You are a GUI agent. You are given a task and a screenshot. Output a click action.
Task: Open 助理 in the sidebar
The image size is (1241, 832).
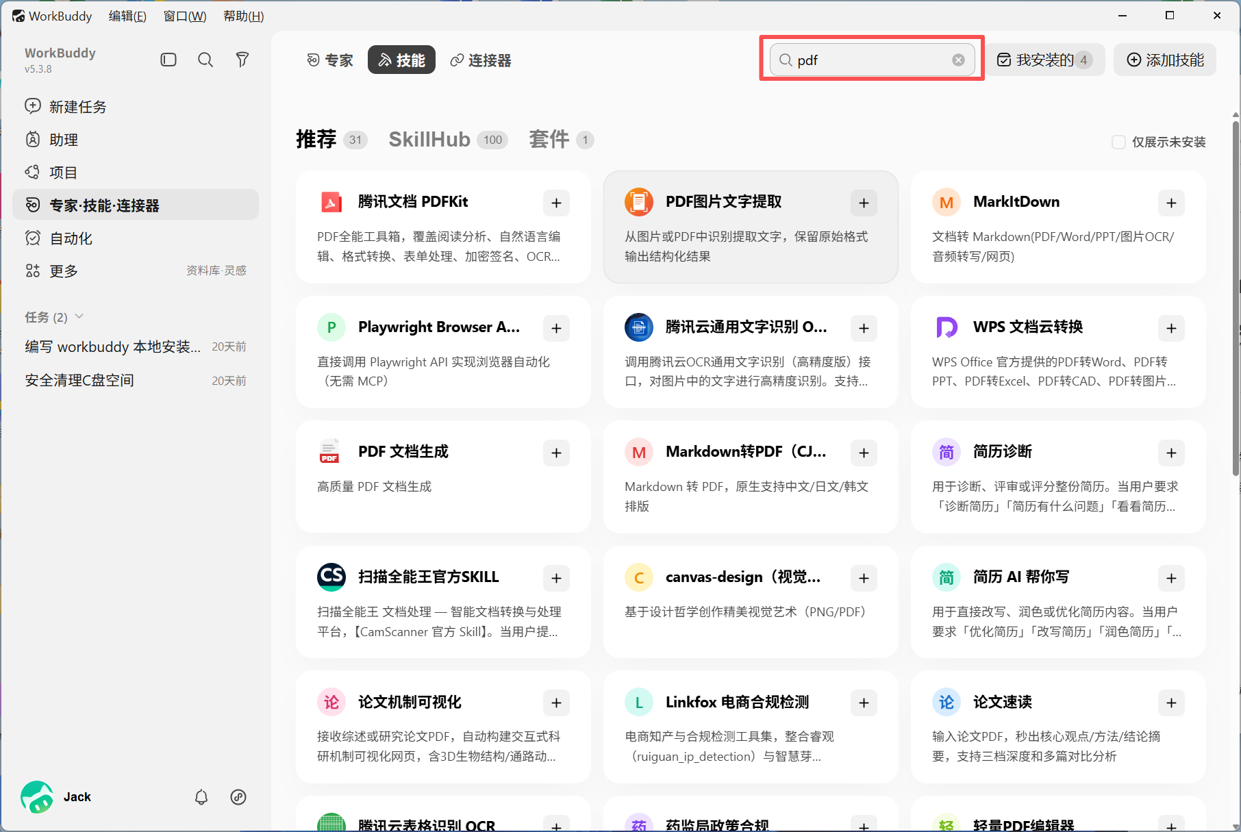(136, 140)
